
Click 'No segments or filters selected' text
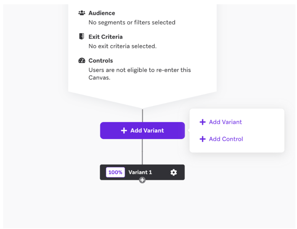coord(132,22)
